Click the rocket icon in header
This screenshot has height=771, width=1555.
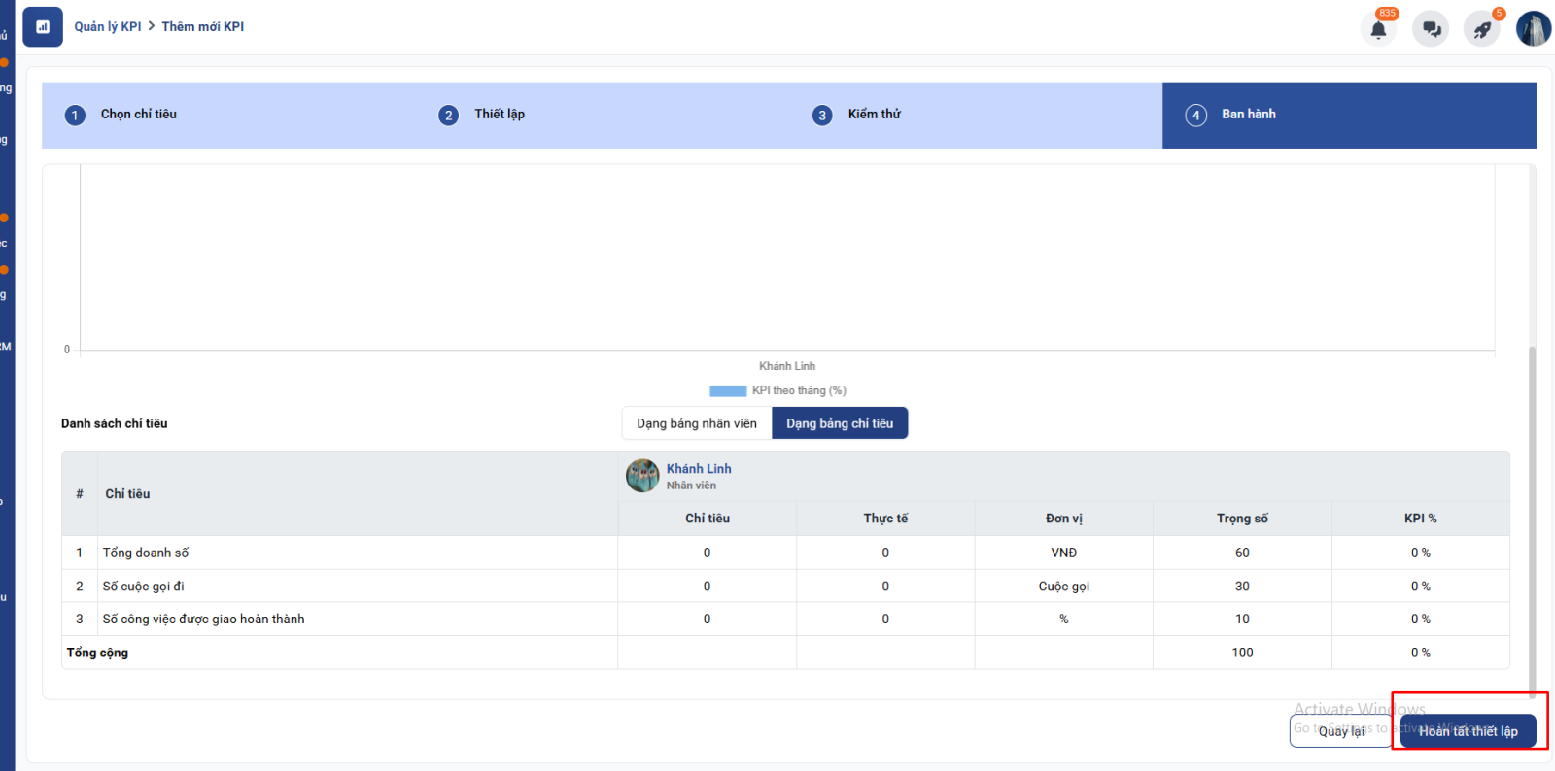point(1482,29)
